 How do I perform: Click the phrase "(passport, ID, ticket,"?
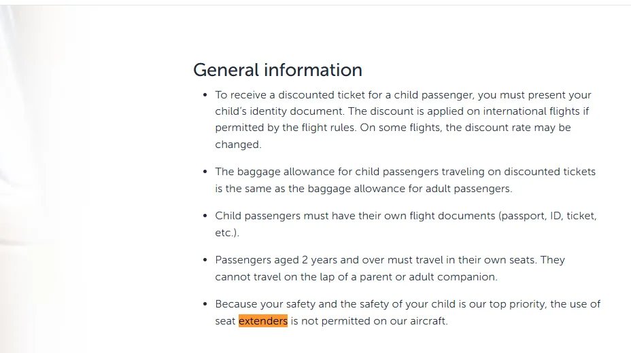[x=547, y=216]
